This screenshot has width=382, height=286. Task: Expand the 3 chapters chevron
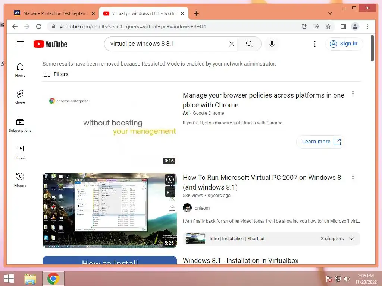coord(351,239)
